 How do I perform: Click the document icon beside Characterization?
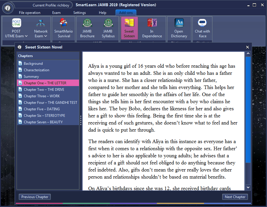(x=20, y=70)
